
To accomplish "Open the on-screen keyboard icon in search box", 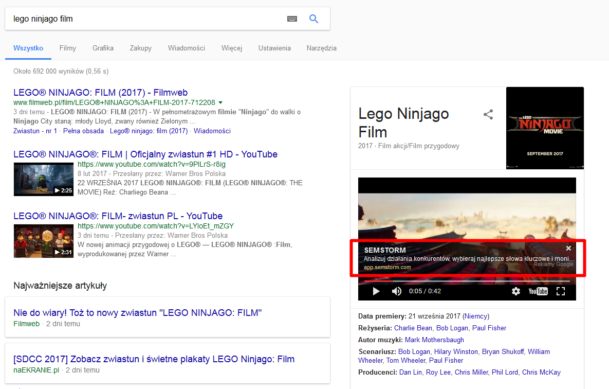I will pos(292,19).
